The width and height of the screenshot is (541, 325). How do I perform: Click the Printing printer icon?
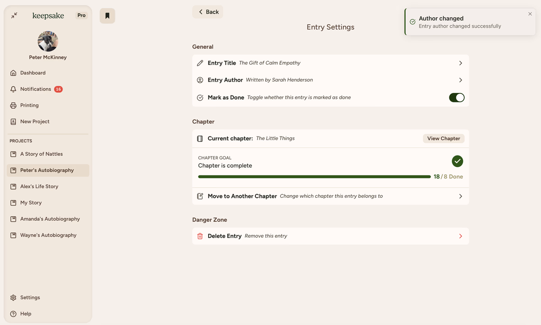click(x=14, y=105)
